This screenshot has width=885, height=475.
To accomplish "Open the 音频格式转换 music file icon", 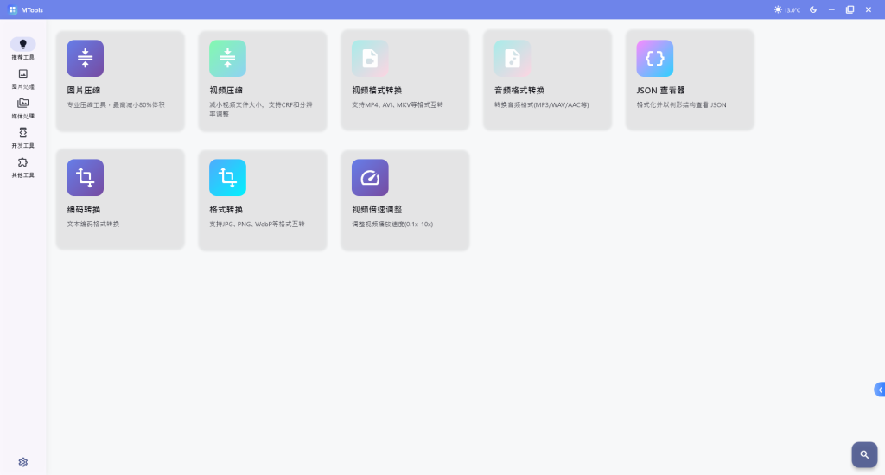I will pyautogui.click(x=513, y=58).
